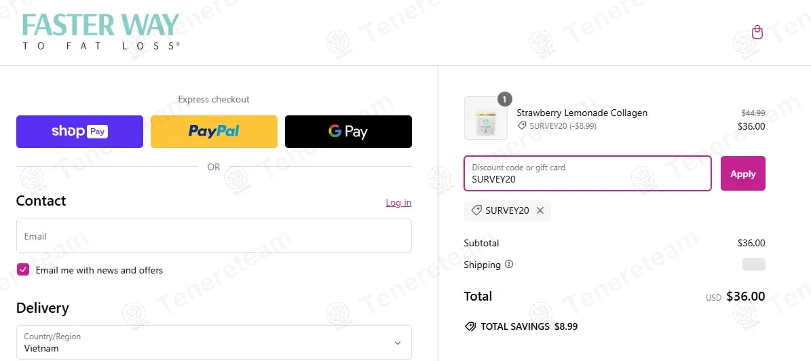811x361 pixels.
Task: Check out using Google Pay
Action: pyautogui.click(x=348, y=132)
